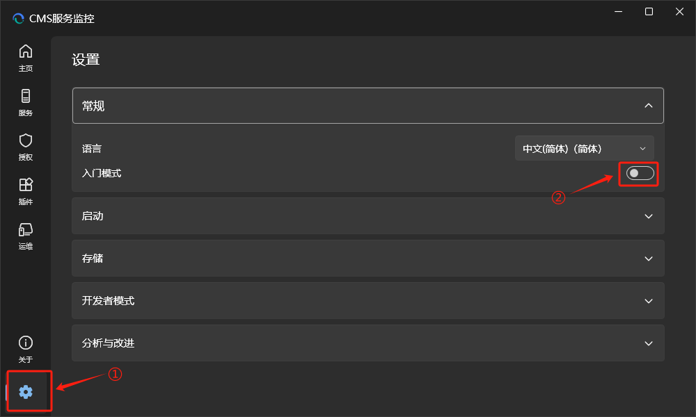Click the CMS服务监控 app logo
The image size is (696, 417).
(x=18, y=19)
